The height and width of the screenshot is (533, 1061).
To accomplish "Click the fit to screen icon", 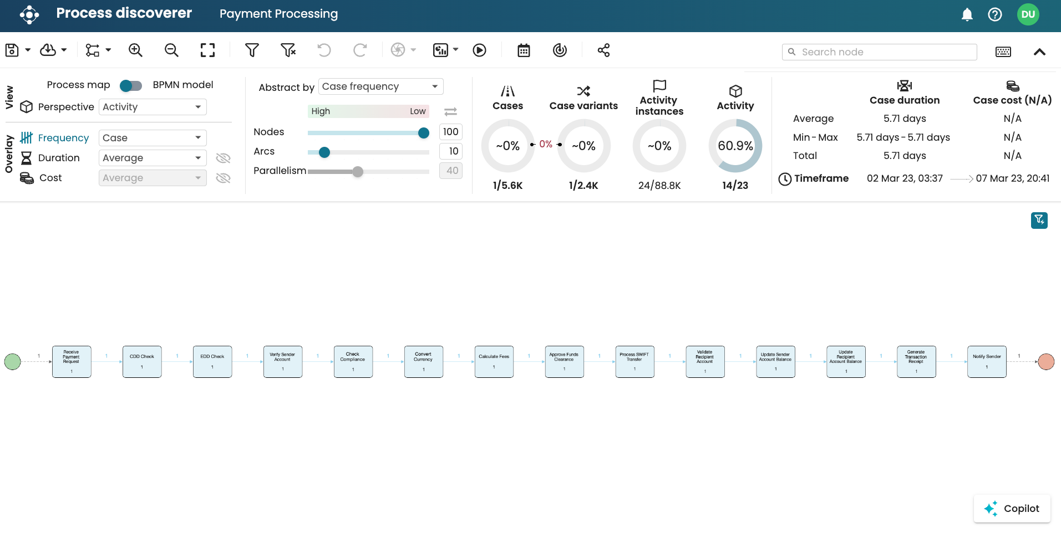I will pos(207,50).
